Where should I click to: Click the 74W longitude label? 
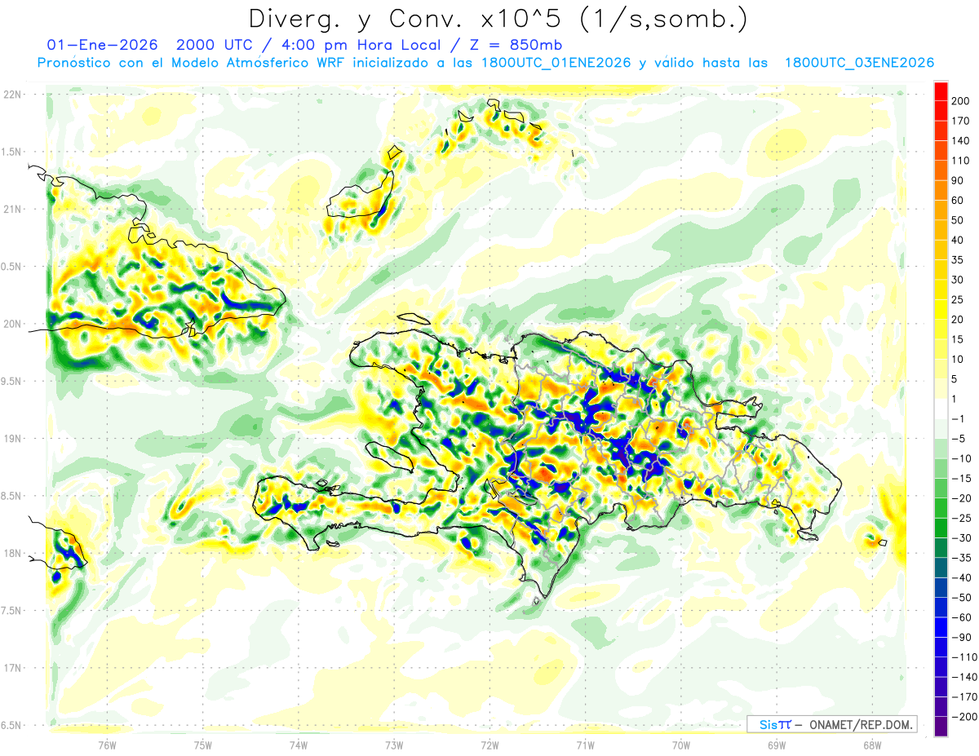point(299,744)
